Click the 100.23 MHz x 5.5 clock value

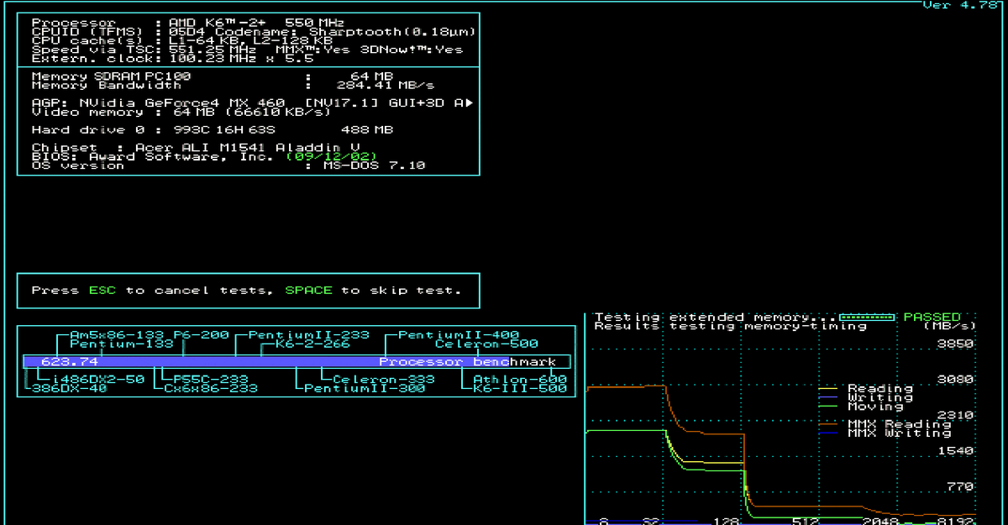(x=240, y=58)
